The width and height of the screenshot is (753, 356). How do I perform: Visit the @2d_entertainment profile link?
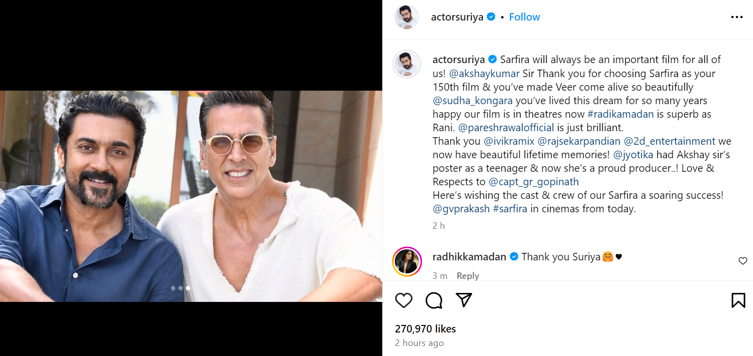pyautogui.click(x=669, y=141)
